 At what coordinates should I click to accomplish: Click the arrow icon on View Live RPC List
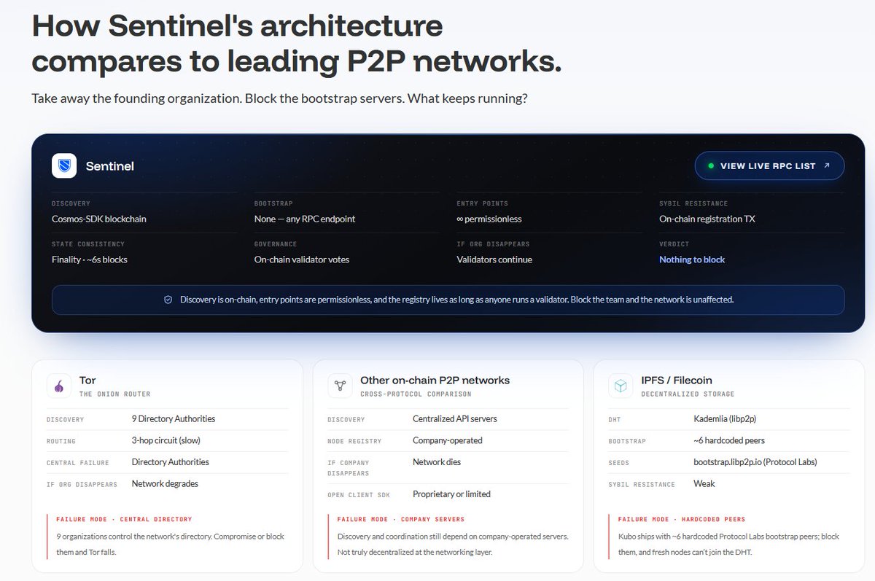pyautogui.click(x=826, y=165)
